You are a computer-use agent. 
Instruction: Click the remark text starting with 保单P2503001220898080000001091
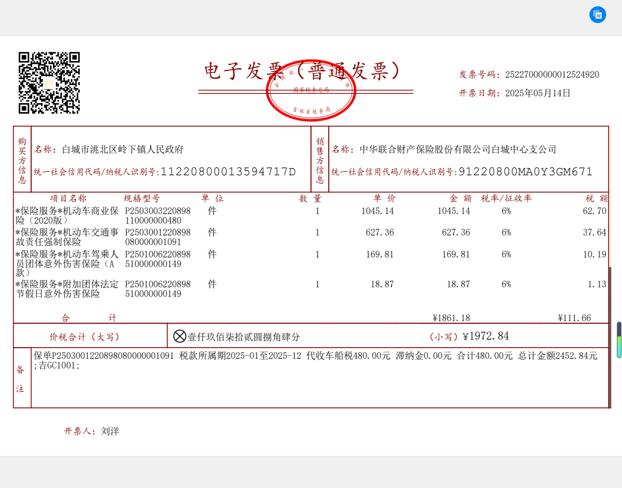[x=315, y=361]
